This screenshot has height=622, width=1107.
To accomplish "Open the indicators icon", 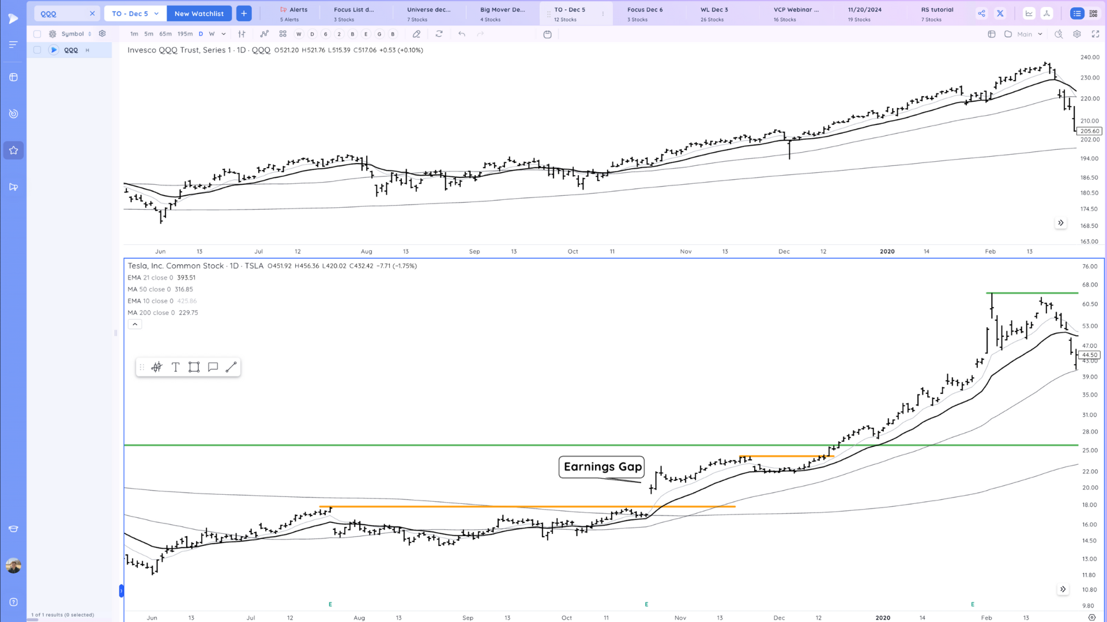I will (x=264, y=34).
